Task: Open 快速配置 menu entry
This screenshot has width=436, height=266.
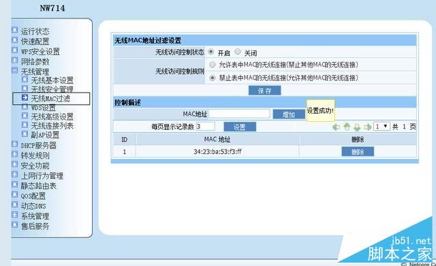Action: 35,41
